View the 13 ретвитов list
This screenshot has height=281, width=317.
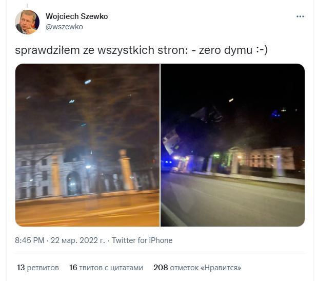38,268
